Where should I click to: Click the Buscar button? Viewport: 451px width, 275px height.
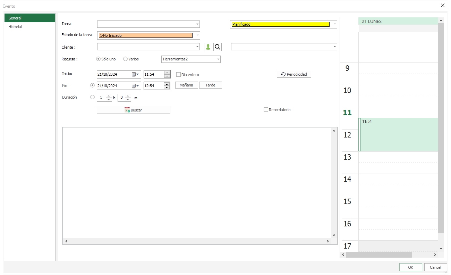click(134, 110)
